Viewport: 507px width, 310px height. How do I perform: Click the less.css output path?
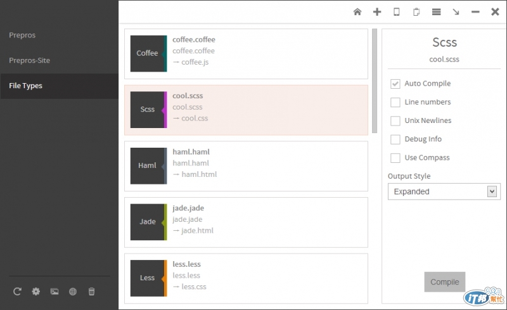[194, 287]
